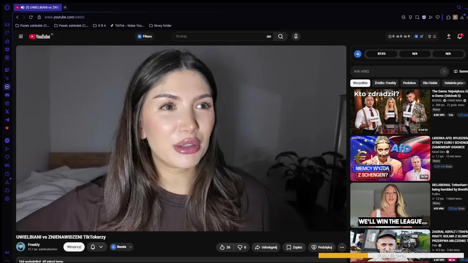Open the Niemcy wyjdą z Schengen thumbnail
Image resolution: width=468 pixels, height=263 pixels.
tap(390, 158)
